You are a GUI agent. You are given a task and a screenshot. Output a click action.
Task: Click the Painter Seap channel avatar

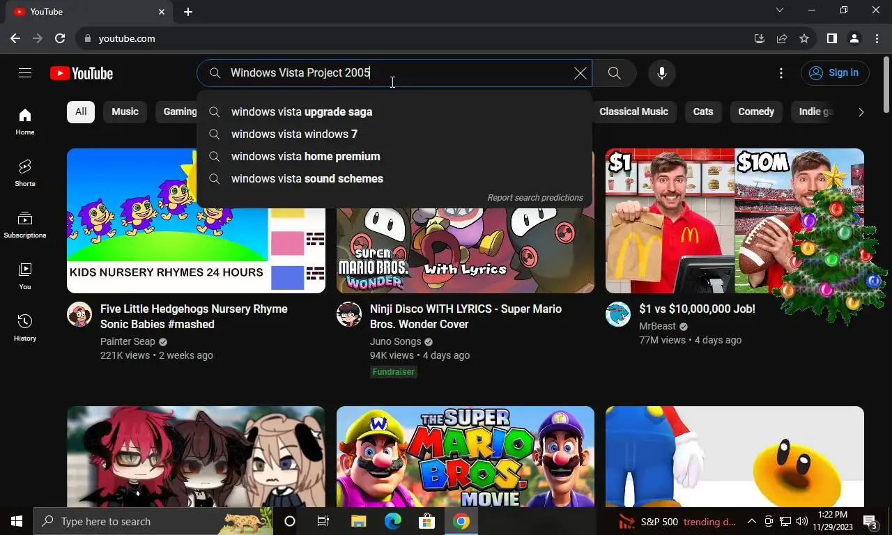(79, 314)
